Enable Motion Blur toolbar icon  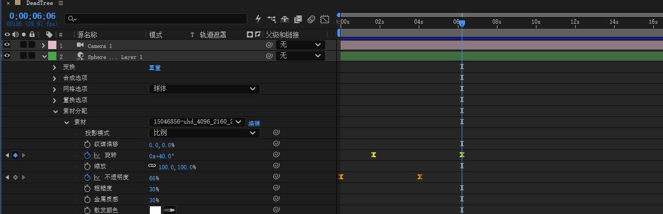point(311,19)
